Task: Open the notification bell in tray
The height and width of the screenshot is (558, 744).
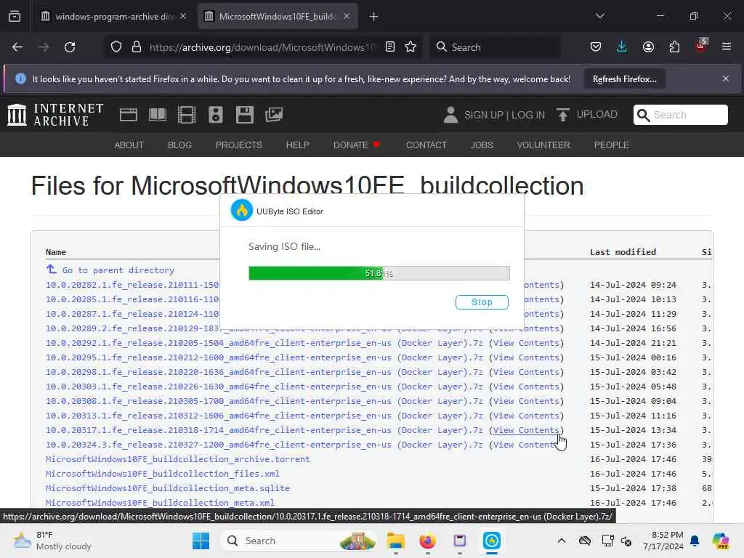Action: (695, 541)
